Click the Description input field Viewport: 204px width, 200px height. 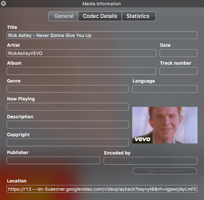pos(68,125)
